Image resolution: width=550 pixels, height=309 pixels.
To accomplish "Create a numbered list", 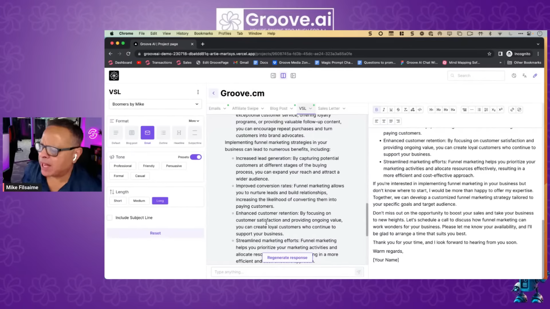I will 486,110.
